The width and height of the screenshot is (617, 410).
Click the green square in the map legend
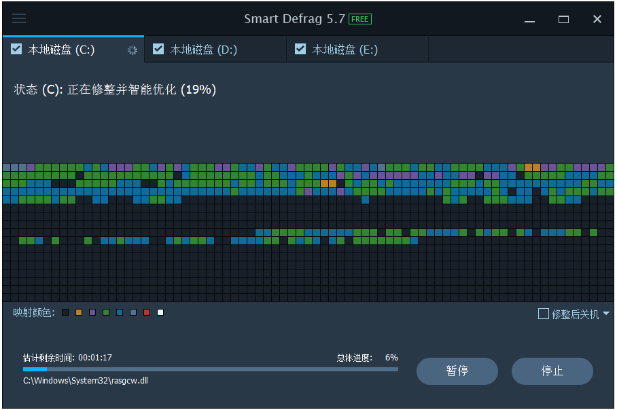pyautogui.click(x=105, y=312)
